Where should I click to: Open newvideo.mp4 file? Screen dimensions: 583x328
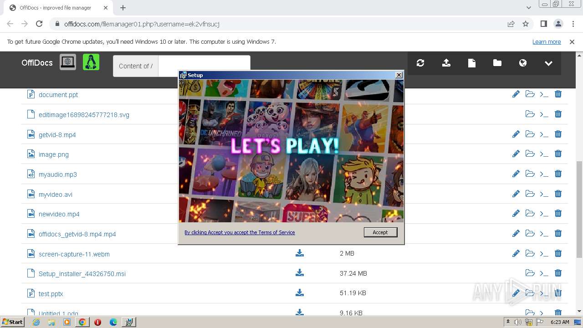tap(59, 214)
